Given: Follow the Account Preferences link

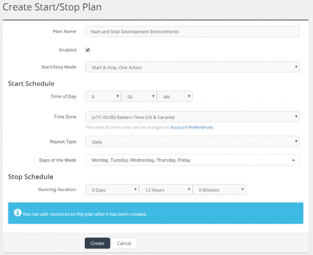Looking at the screenshot, I should tap(192, 127).
